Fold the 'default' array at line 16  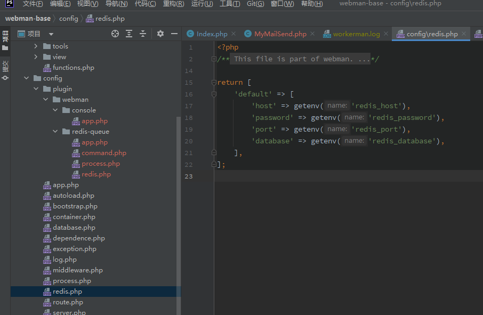[214, 94]
